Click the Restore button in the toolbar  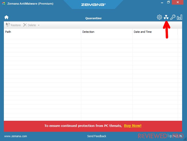[13, 25]
